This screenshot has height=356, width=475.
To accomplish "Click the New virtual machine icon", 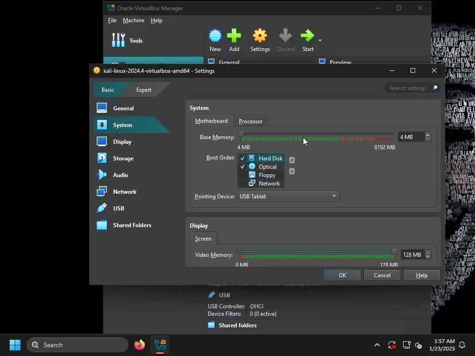I will click(215, 36).
